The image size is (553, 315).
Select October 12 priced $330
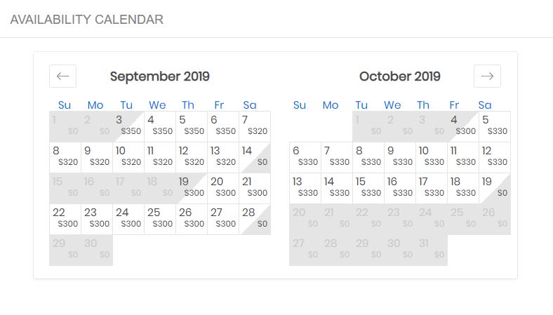(494, 158)
